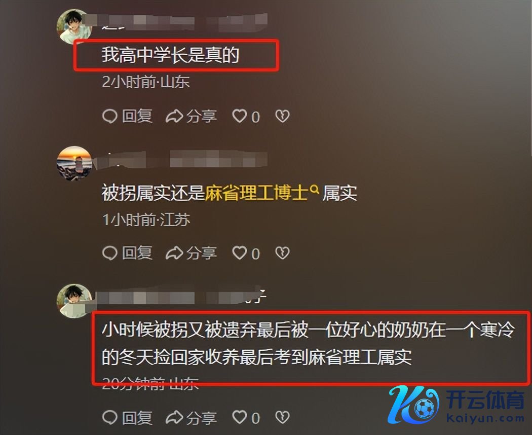Viewport: 532px width, 435px height.
Task: Click the search magnifier after 麻省理工博士
Action: click(315, 189)
